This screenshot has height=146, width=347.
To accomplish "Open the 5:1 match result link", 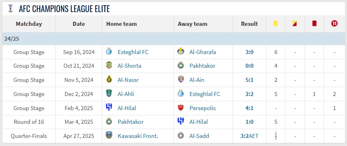I will point(250,80).
